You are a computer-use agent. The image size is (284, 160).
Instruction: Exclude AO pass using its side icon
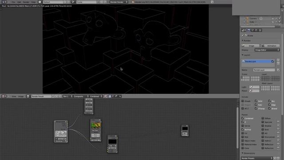tap(278, 133)
